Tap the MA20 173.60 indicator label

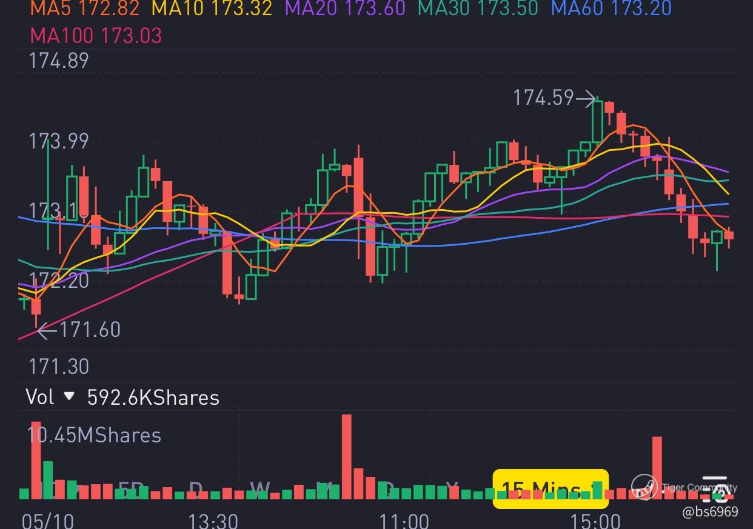coord(345,8)
